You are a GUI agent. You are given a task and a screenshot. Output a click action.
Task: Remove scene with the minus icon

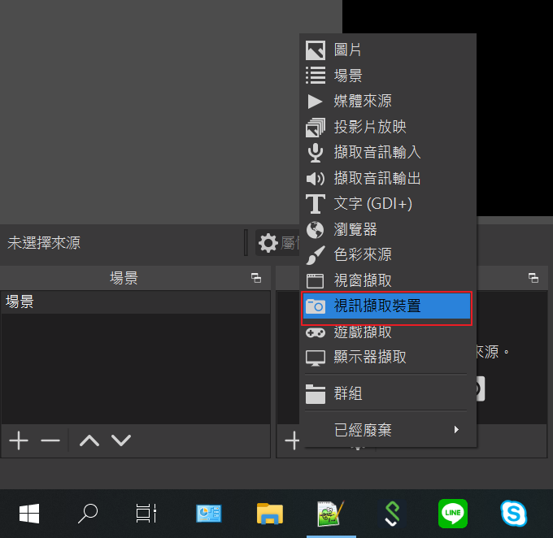[x=50, y=440]
